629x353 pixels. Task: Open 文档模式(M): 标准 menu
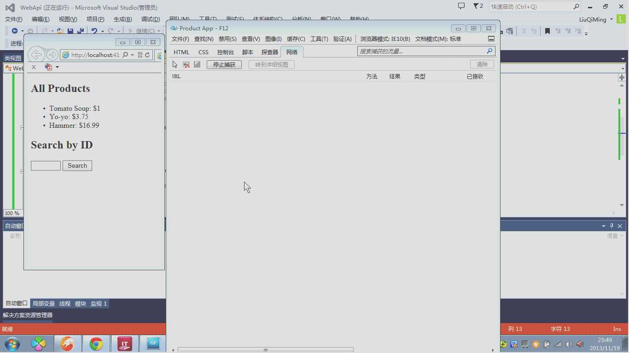point(438,39)
